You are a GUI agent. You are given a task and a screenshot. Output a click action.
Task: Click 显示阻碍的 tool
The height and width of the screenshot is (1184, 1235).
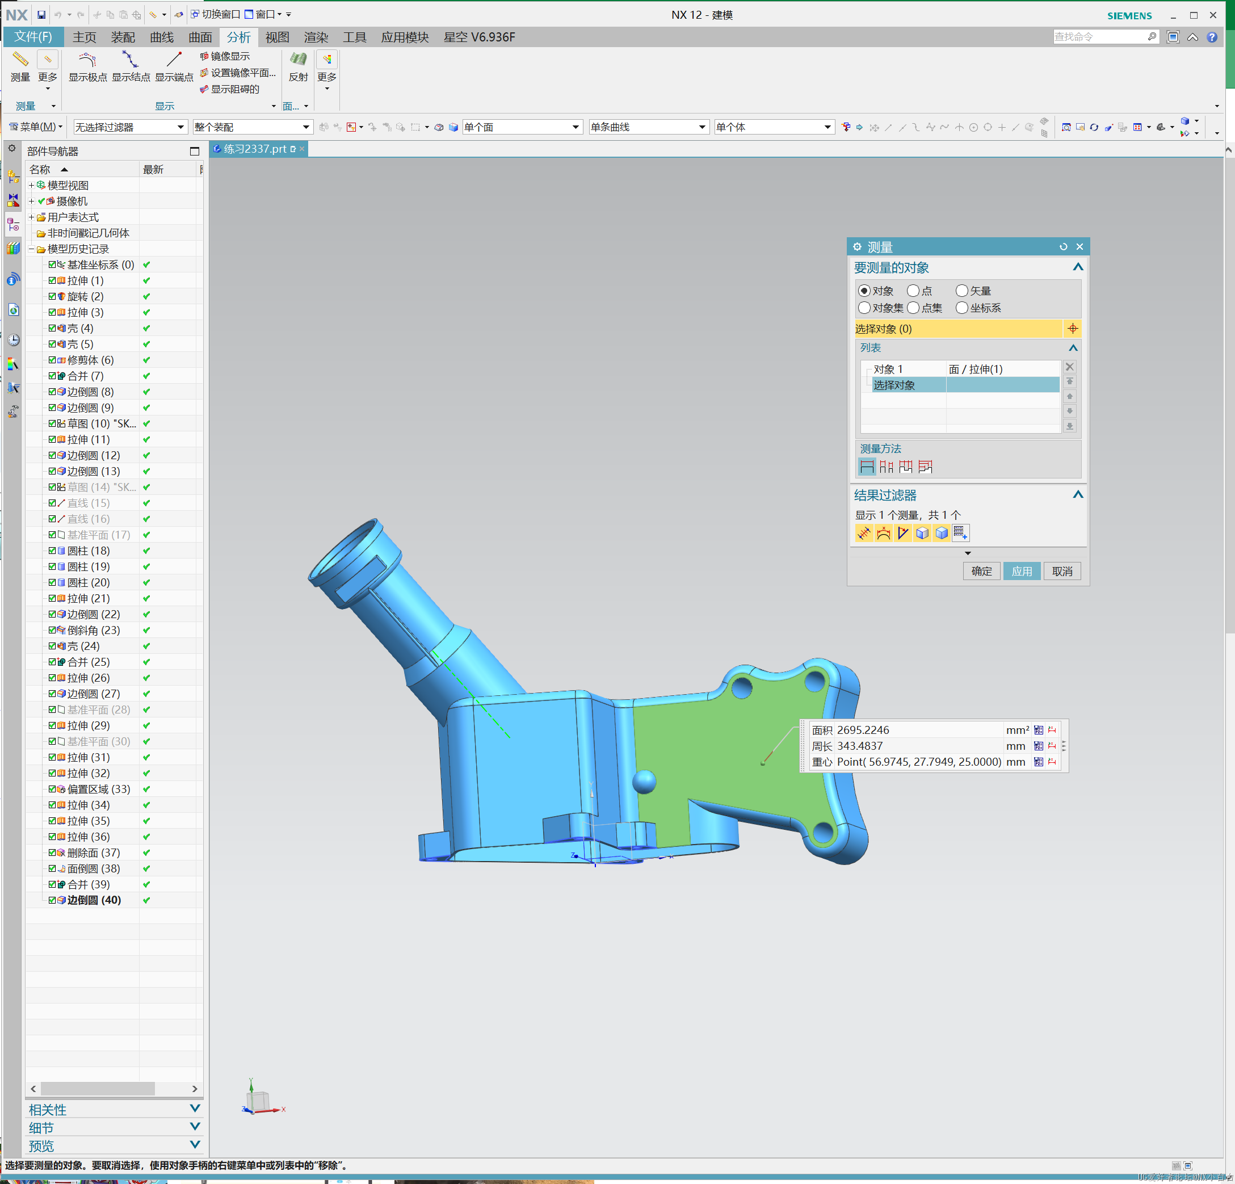[229, 90]
